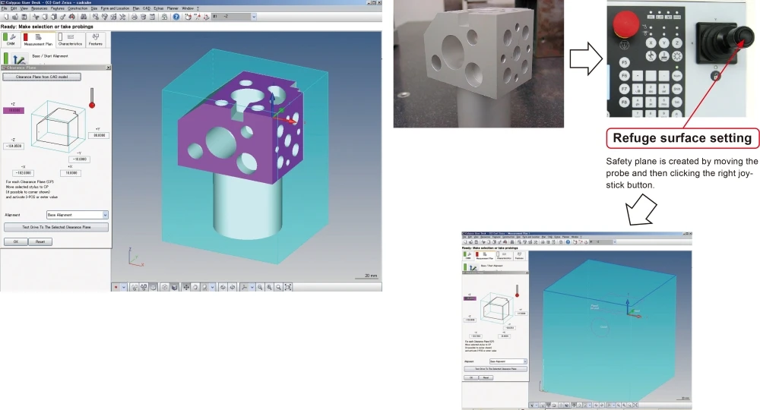760x410 pixels.
Task: Close the Clearance Plane panel
Action: [108, 68]
